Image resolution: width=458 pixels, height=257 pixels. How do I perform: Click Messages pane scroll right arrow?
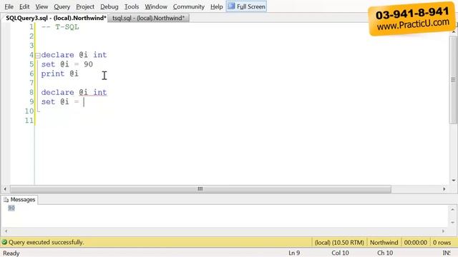click(x=443, y=231)
